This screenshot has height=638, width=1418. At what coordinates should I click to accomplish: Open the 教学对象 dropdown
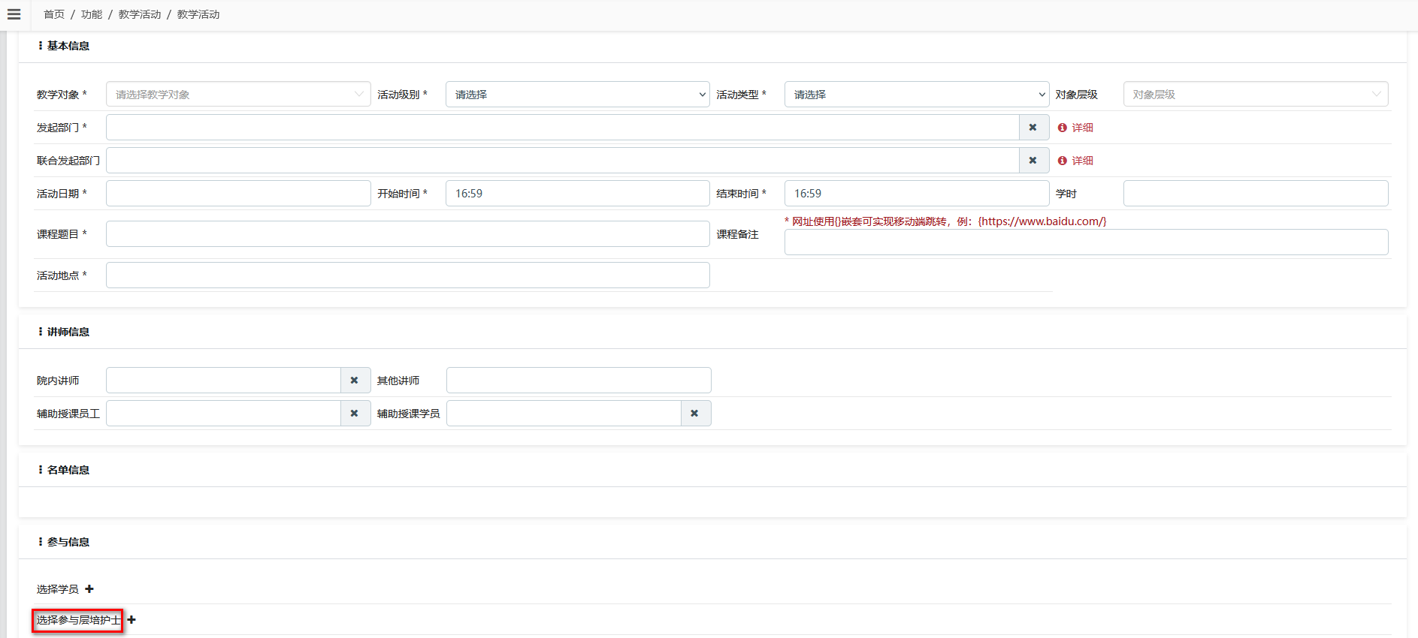click(x=238, y=95)
